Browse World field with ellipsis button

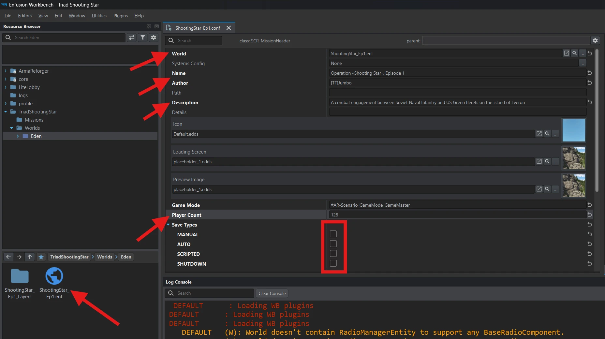(x=583, y=53)
